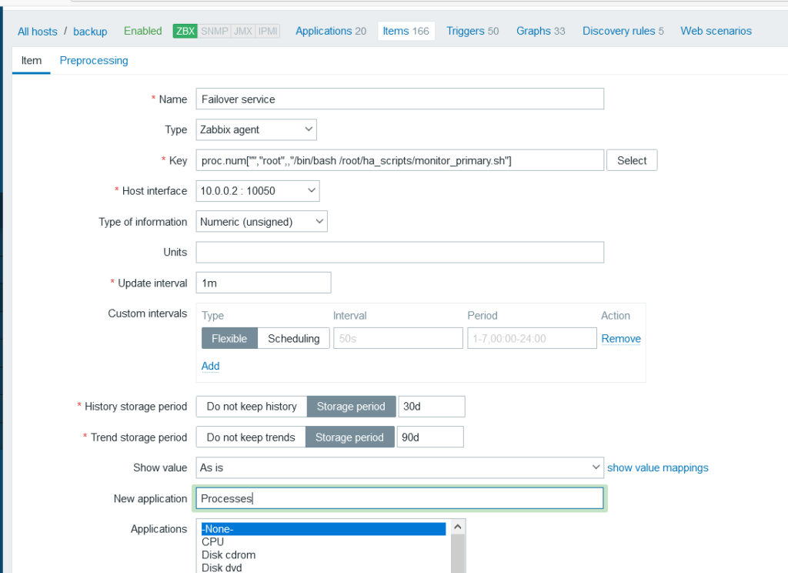
Task: Open the Type of information dropdown
Action: (262, 222)
